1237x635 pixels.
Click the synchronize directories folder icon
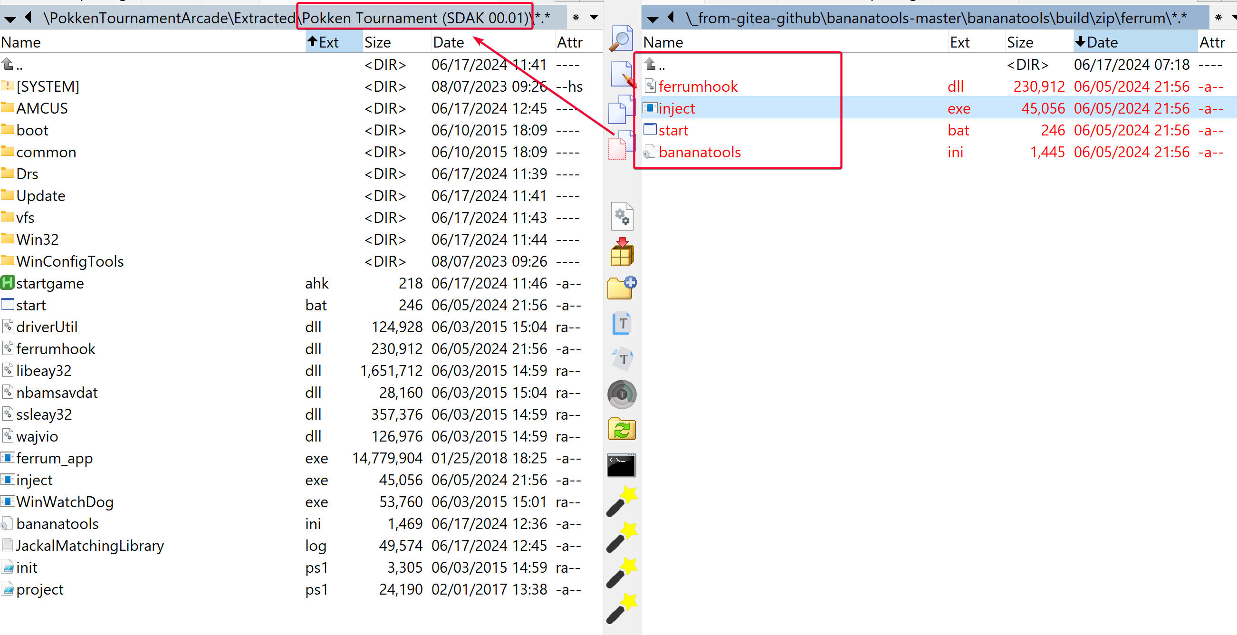(x=623, y=429)
